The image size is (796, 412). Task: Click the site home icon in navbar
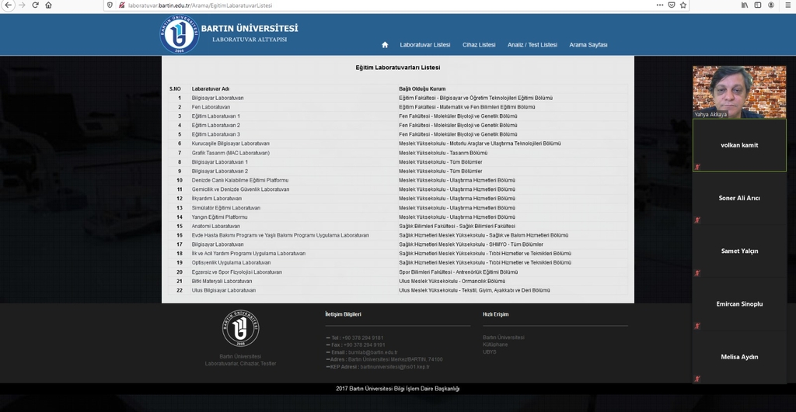(x=384, y=45)
